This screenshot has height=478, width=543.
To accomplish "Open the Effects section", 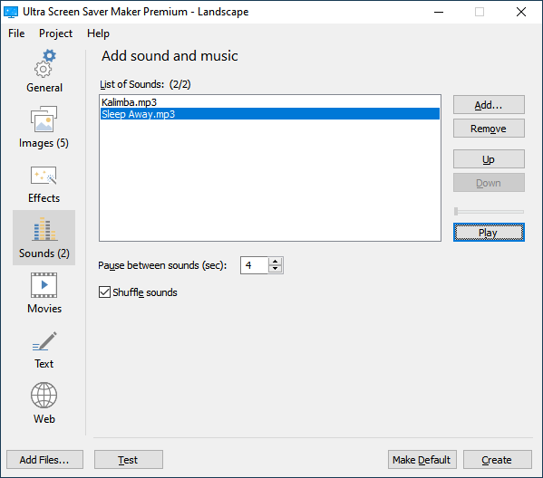I will (44, 182).
